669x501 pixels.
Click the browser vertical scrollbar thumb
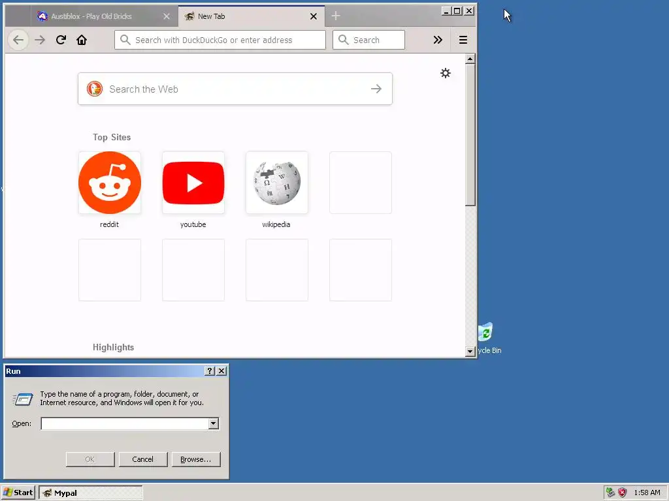[470, 134]
